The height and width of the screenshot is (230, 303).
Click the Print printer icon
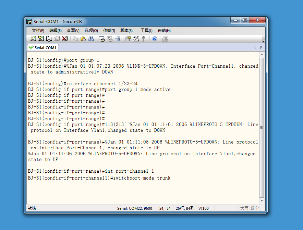[118, 39]
